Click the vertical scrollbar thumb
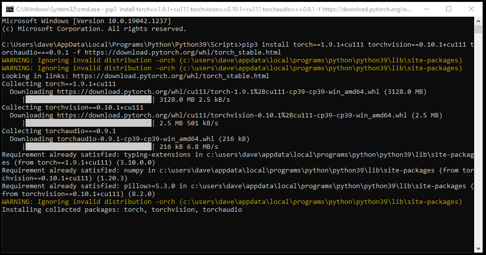The height and width of the screenshot is (255, 486). [478, 29]
